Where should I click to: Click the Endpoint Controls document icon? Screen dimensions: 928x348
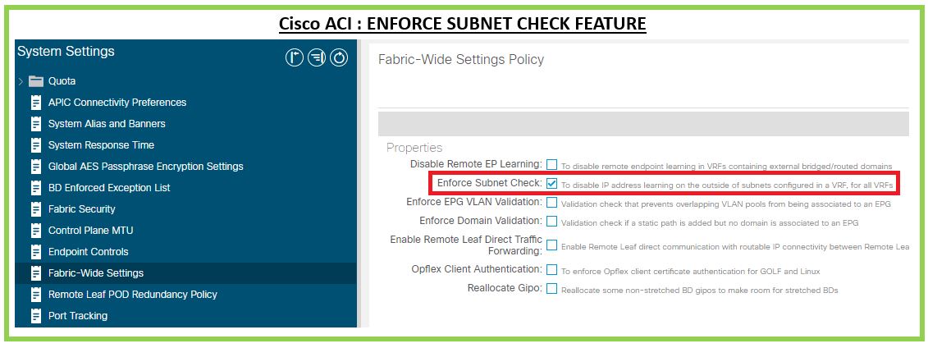[35, 252]
